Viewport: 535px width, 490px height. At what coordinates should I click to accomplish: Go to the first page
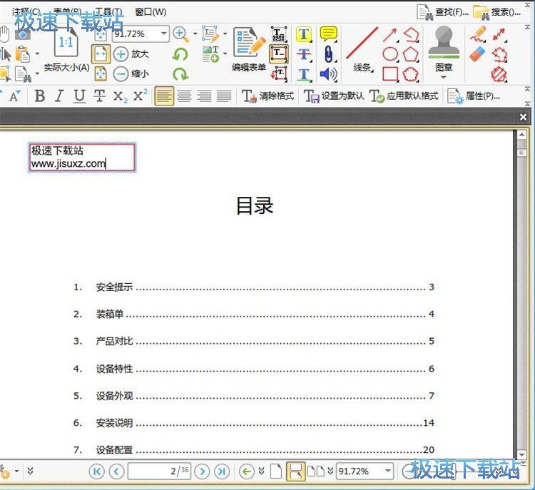(96, 471)
